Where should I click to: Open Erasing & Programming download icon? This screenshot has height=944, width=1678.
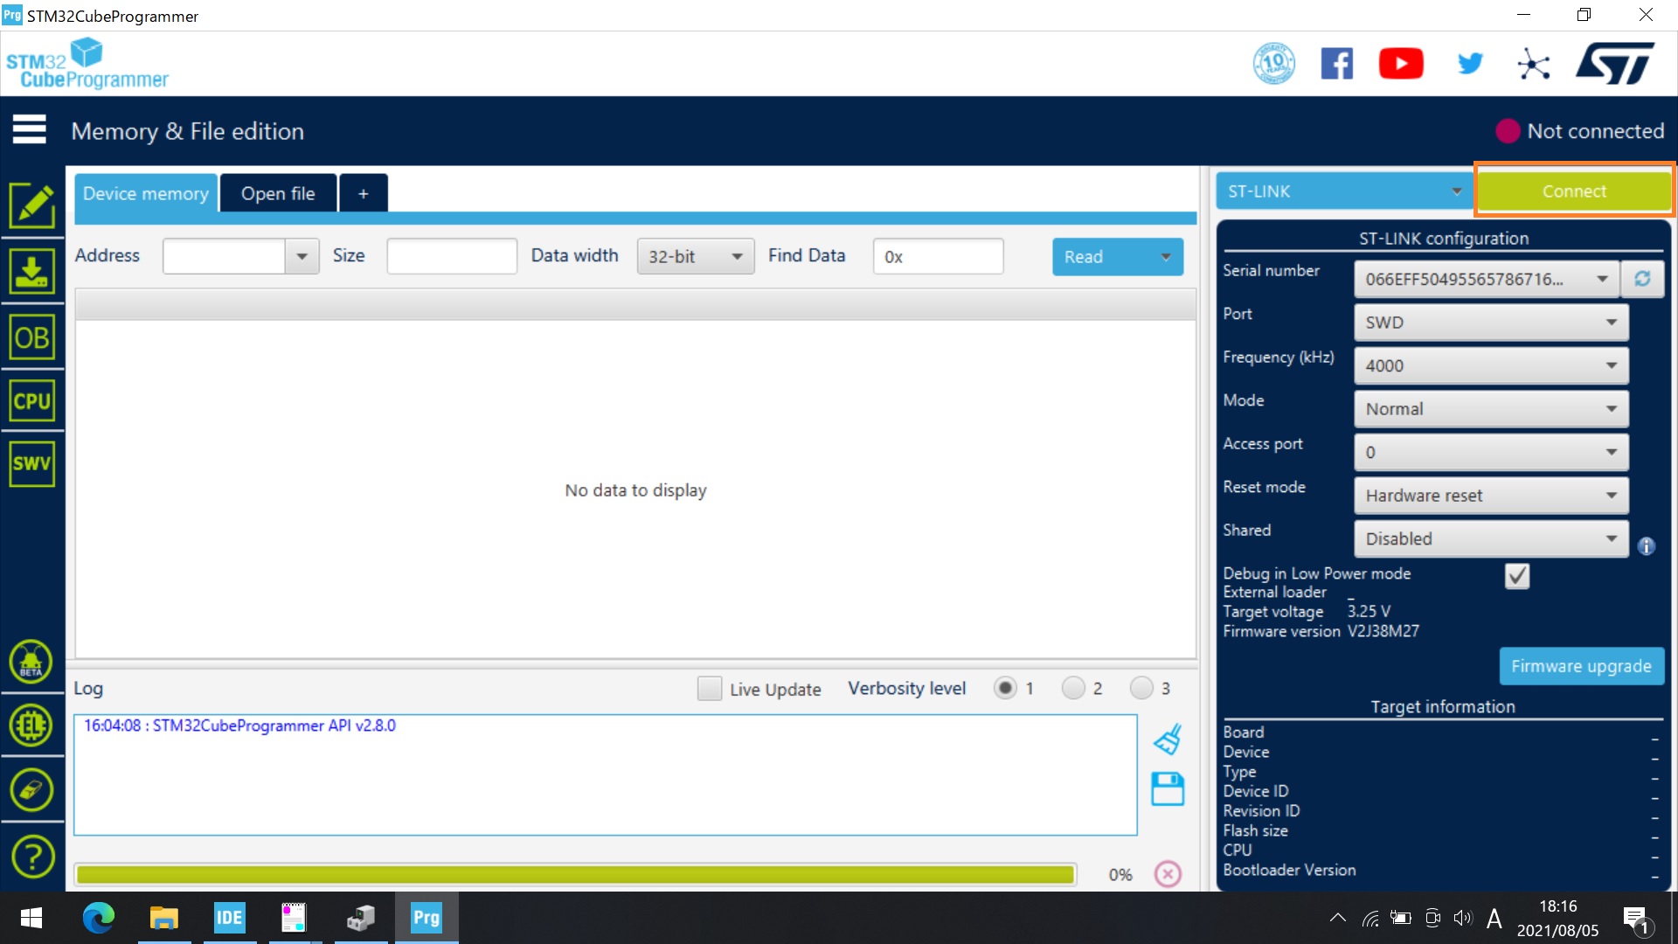coord(32,271)
